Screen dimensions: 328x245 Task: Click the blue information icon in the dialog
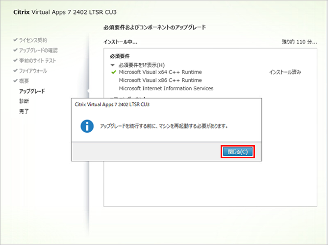pos(87,126)
